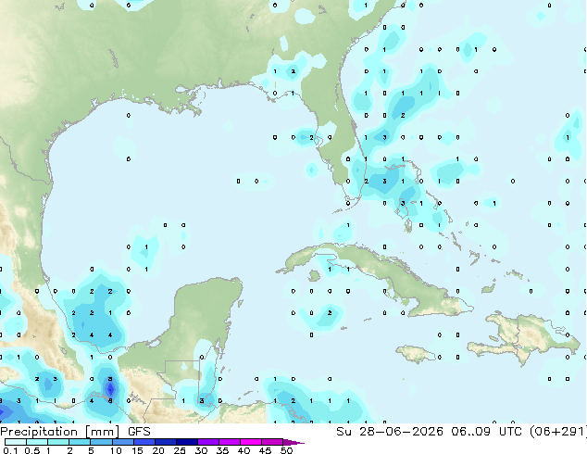The height and width of the screenshot is (454, 587).
Task: Click the 10–15 mm legend color box
Action: coord(123,442)
